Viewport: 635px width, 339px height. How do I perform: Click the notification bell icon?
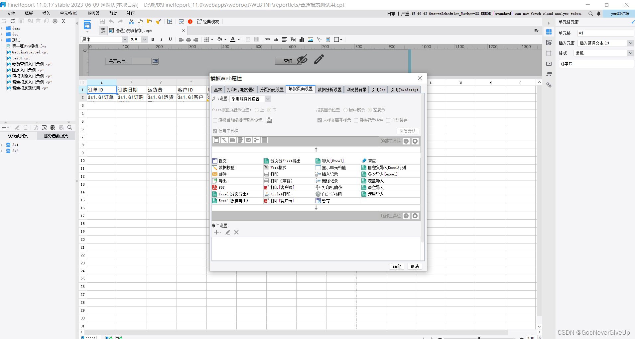[599, 14]
